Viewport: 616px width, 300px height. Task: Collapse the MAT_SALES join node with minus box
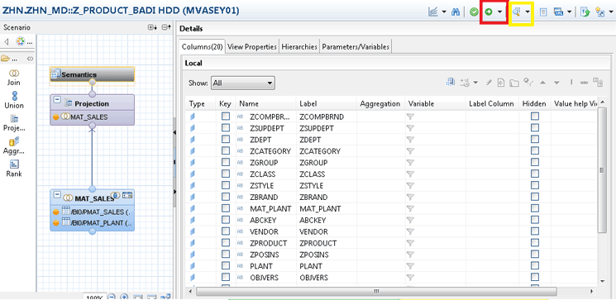(x=57, y=195)
